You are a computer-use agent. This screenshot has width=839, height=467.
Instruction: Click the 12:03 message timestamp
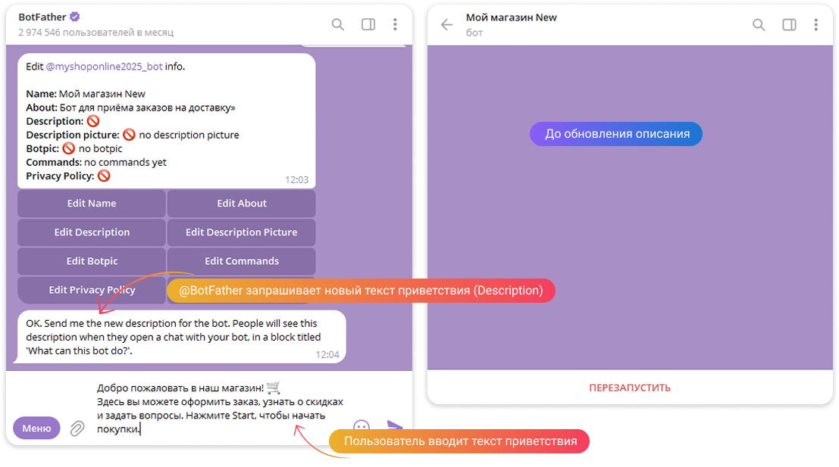point(297,180)
